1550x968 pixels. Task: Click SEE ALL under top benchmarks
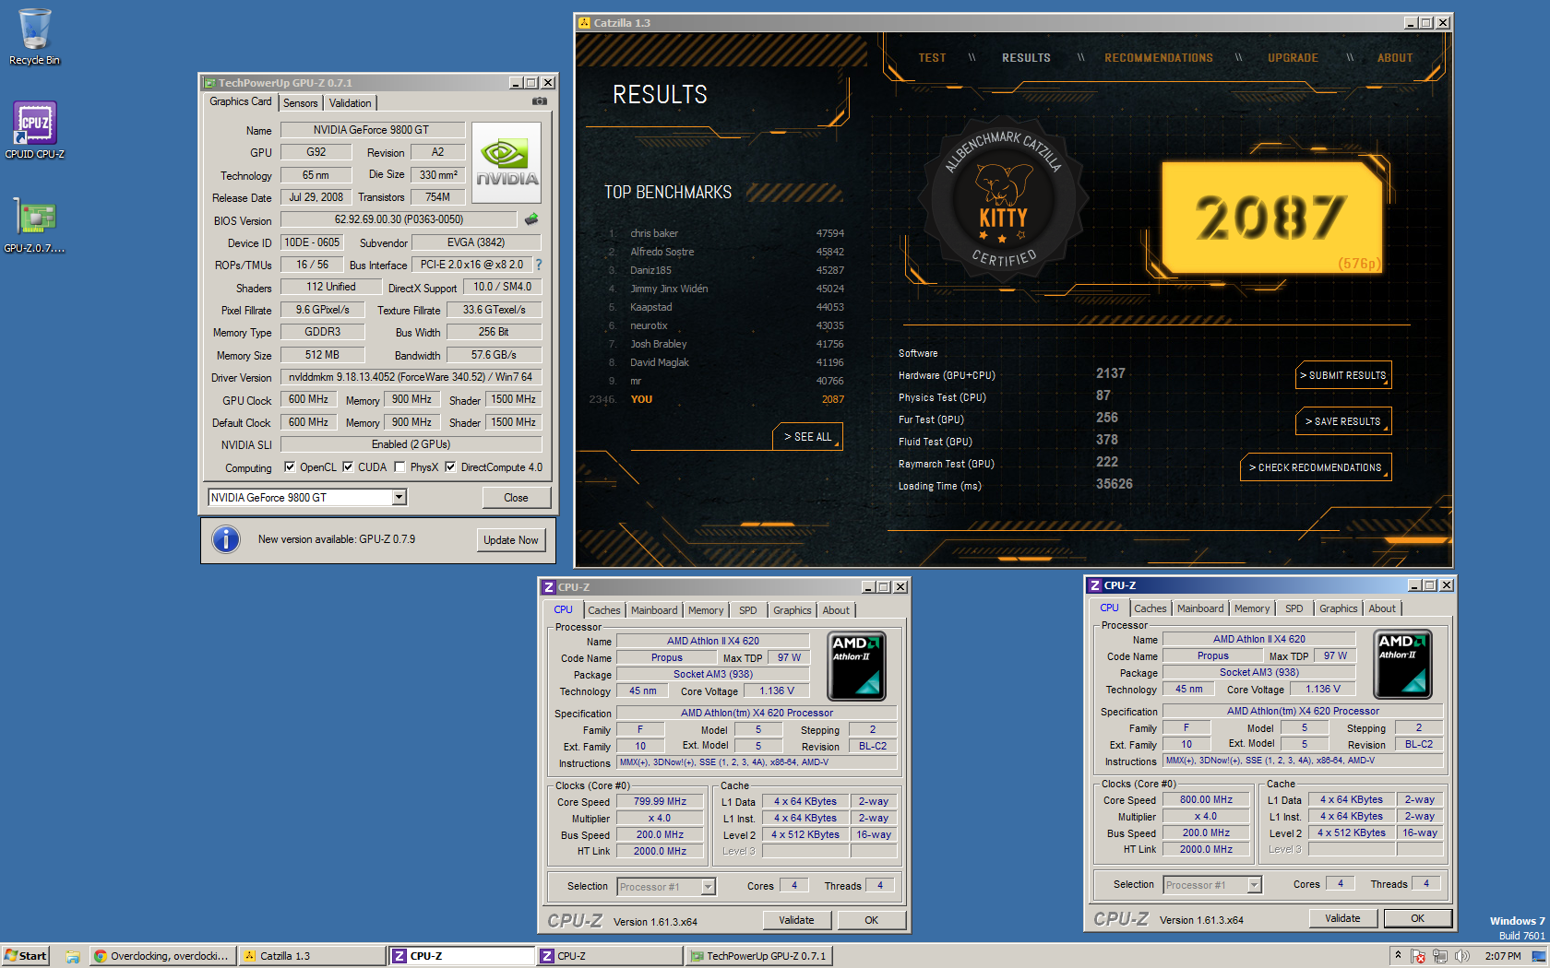tap(807, 437)
